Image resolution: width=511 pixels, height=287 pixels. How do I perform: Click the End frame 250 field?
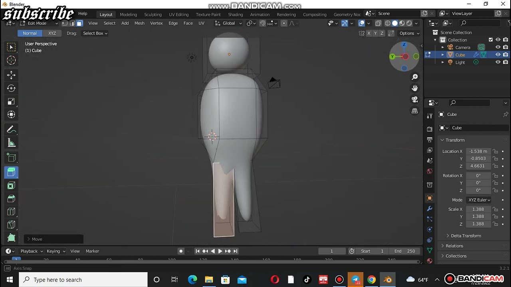tap(404, 251)
